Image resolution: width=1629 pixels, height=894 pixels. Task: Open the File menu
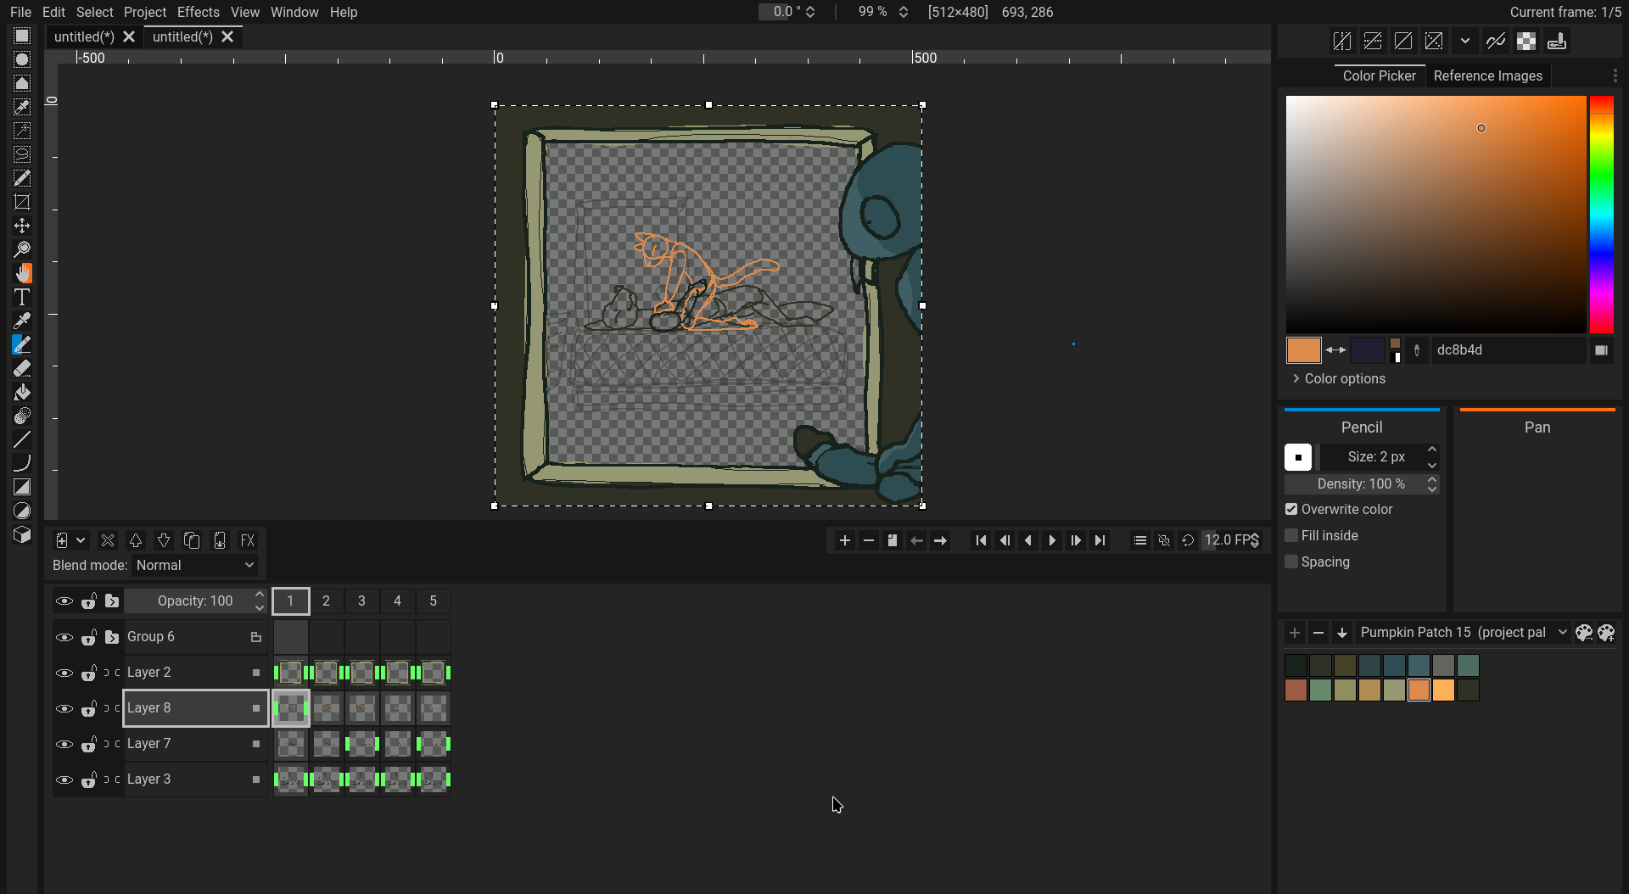click(20, 12)
